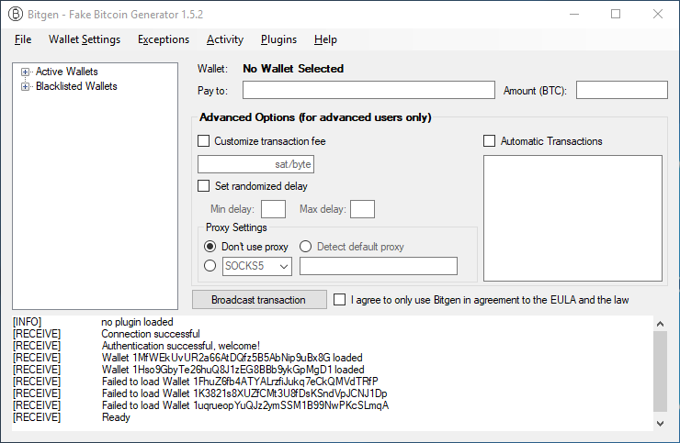Screen dimensions: 680x443
Task: Click the Bitgen Bitcoin icon in title bar
Action: pyautogui.click(x=16, y=14)
